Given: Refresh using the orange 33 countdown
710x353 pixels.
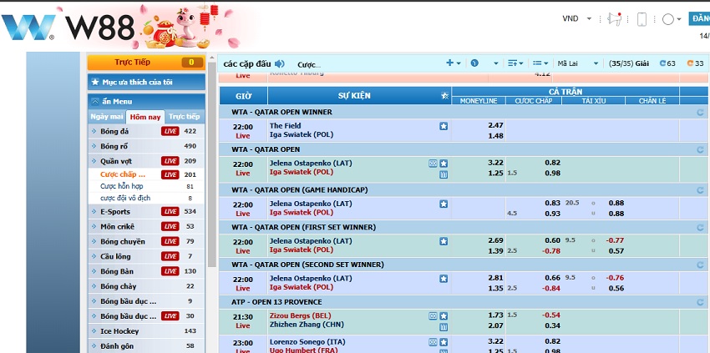Looking at the screenshot, I should [695, 63].
